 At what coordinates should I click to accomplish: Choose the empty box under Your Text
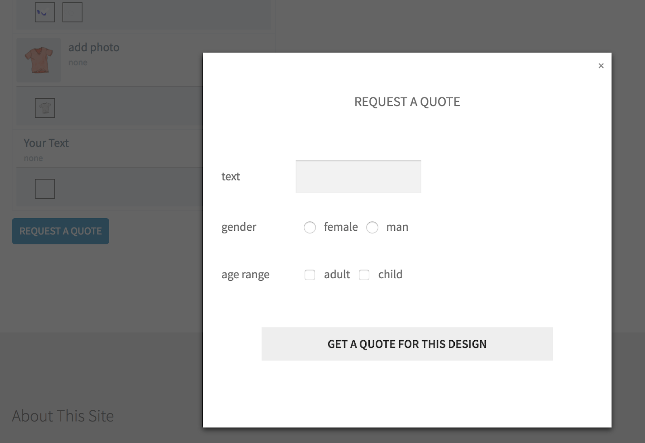[45, 189]
